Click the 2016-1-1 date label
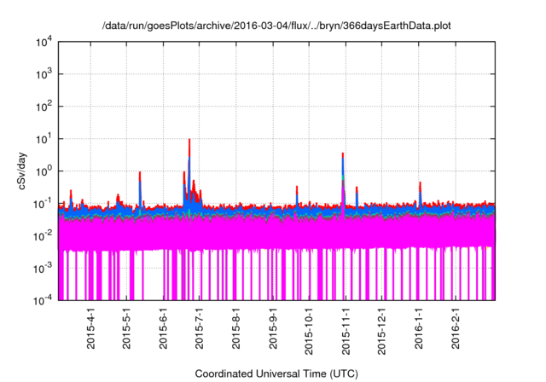 [419, 328]
